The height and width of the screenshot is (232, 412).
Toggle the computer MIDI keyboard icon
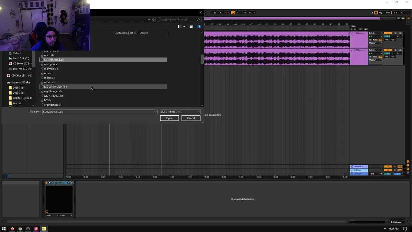tap(376, 13)
